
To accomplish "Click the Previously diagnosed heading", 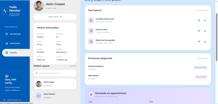I will point(100,58).
